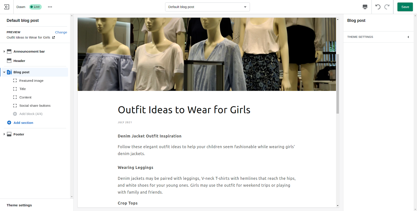Click the Announcement bar section icon
This screenshot has width=417, height=211.
(x=9, y=52)
